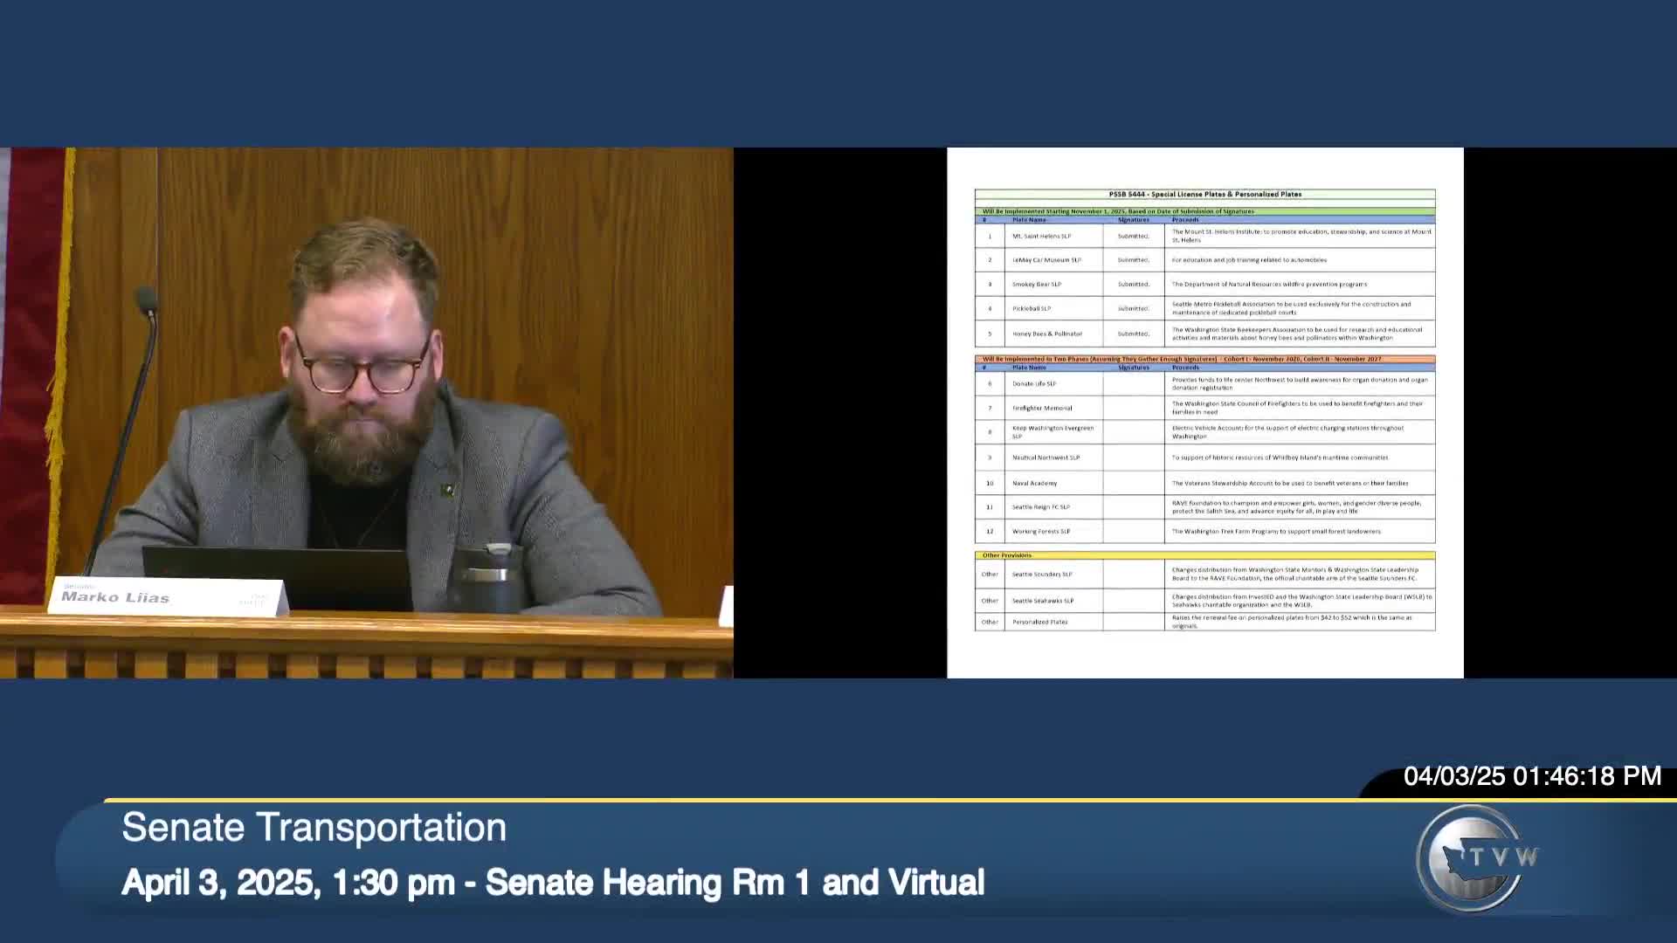Screen dimensions: 1677x943
Task: Click the PSSB 5444 document title
Action: click(x=1204, y=194)
